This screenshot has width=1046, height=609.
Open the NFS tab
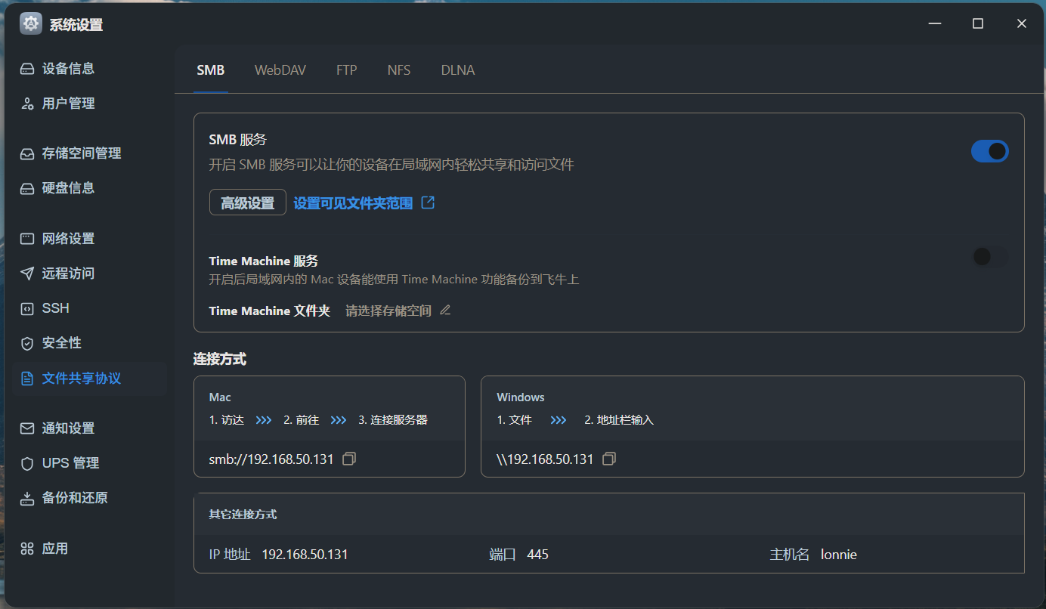click(399, 70)
